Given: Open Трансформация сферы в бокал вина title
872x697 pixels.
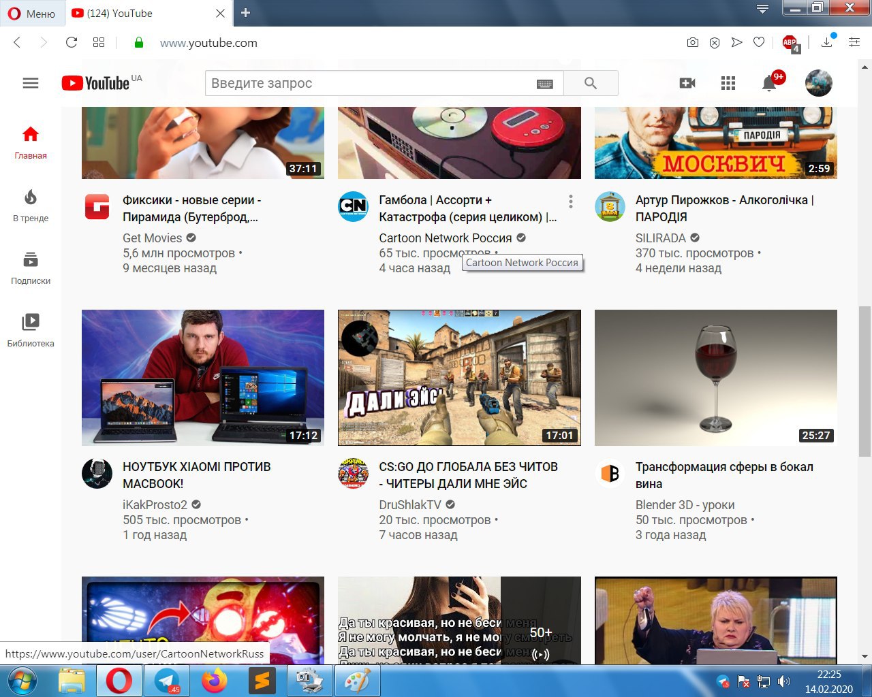Looking at the screenshot, I should pos(724,475).
